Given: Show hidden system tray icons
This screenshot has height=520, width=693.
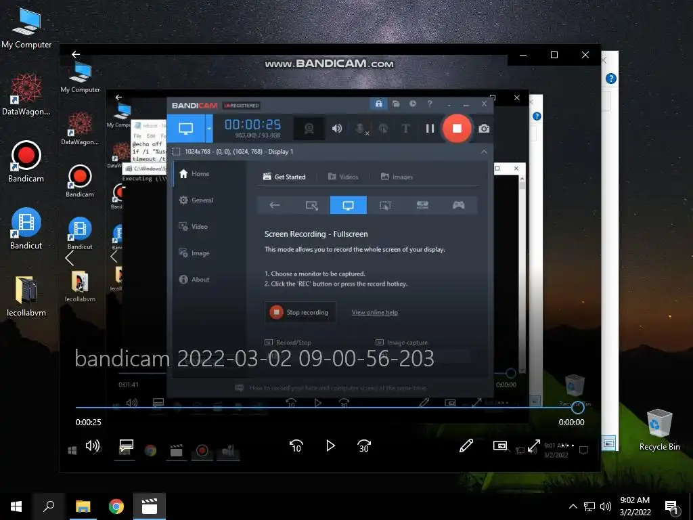Looking at the screenshot, I should tap(573, 506).
